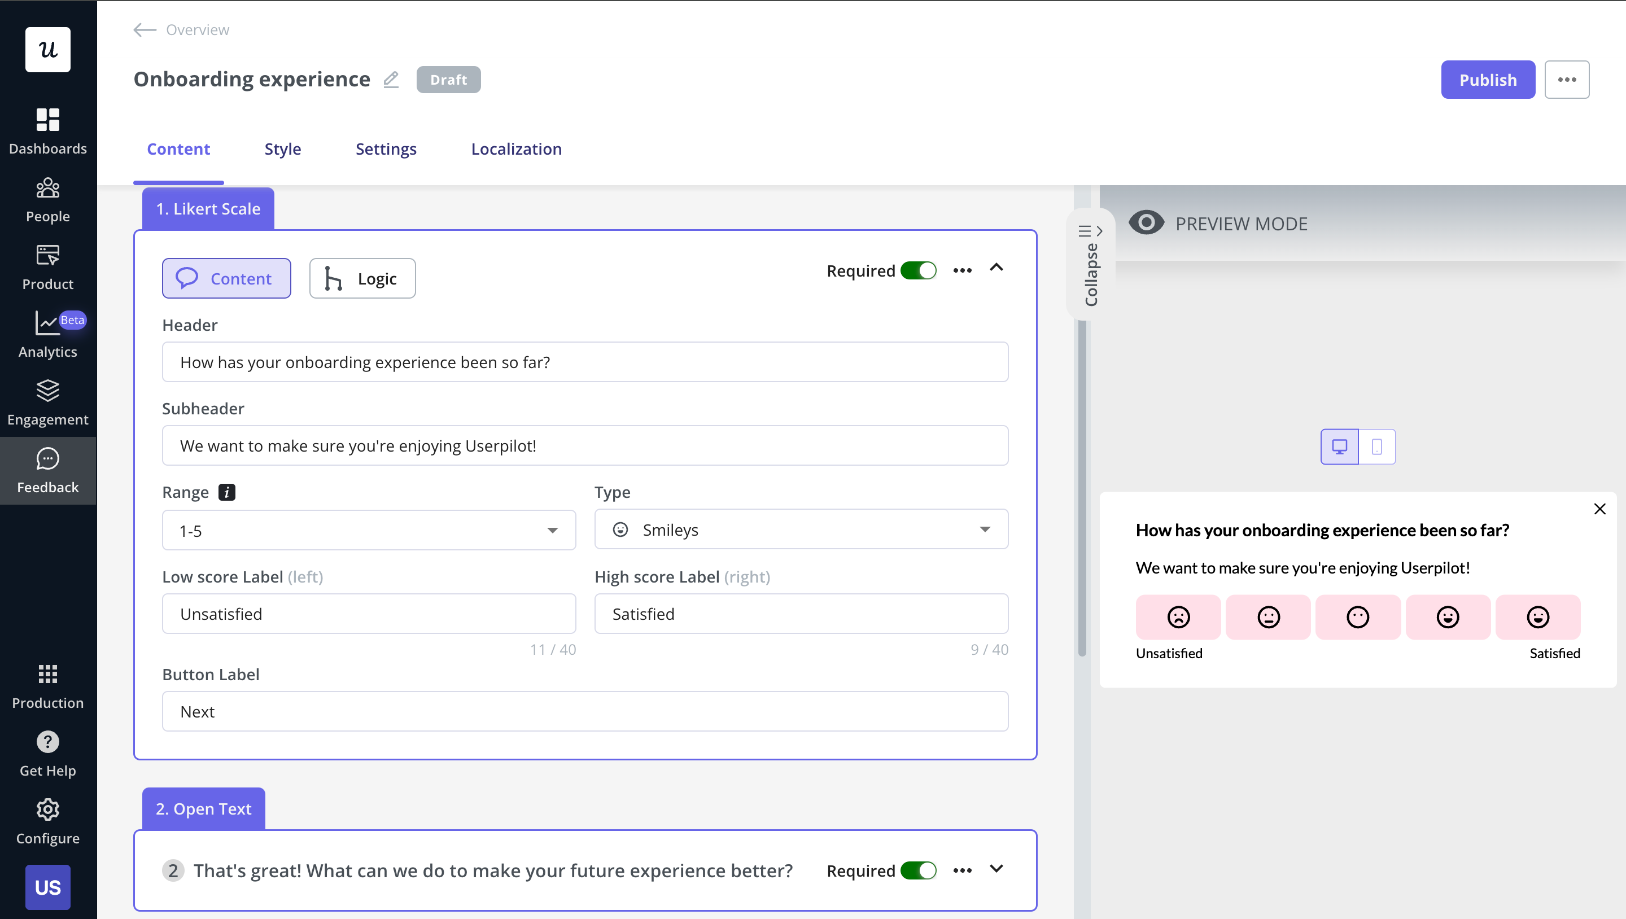Switch to the Style tab
The height and width of the screenshot is (919, 1626).
(x=282, y=149)
